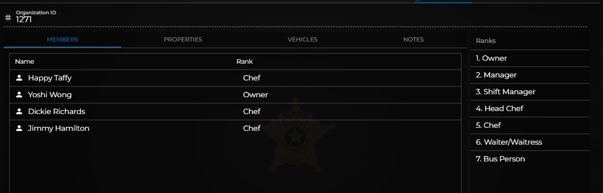Viewport: 603px width, 193px height.
Task: Click the Chef entry in the Ranks panel
Action: pos(530,125)
